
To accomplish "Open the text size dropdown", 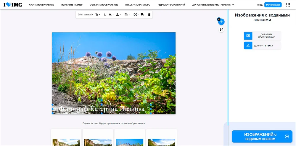I will click(x=97, y=15).
